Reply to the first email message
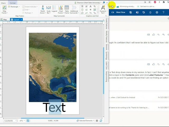This screenshot has height=127, width=169. pos(158,35)
